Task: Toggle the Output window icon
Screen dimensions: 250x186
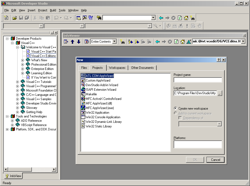Action: point(85,18)
